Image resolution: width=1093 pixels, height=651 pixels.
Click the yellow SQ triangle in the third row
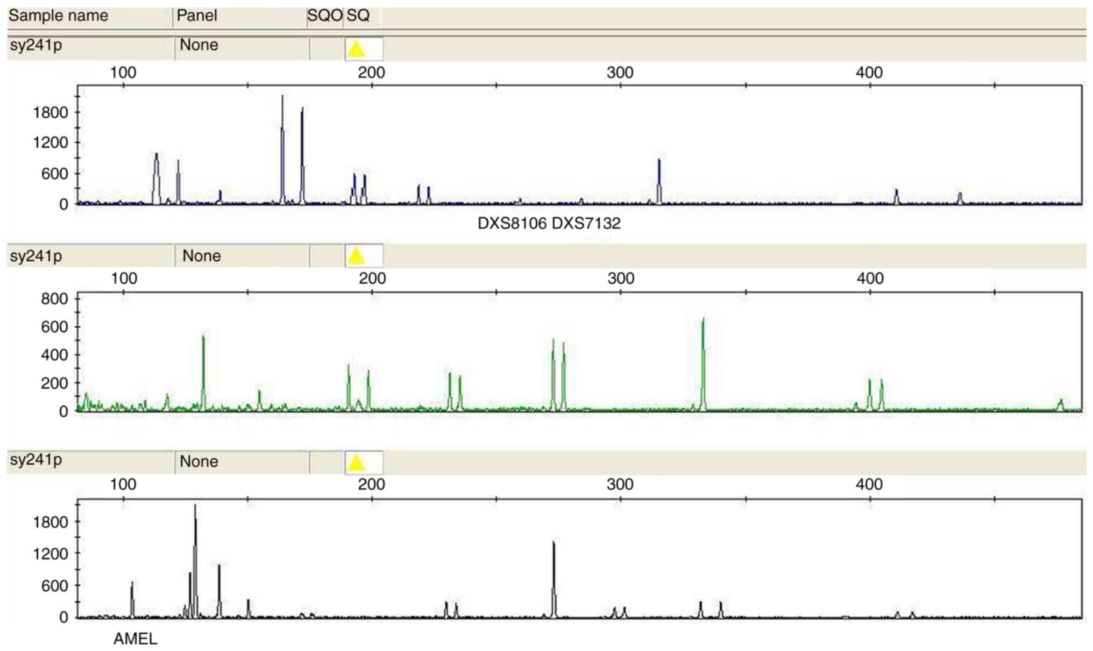pyautogui.click(x=357, y=462)
